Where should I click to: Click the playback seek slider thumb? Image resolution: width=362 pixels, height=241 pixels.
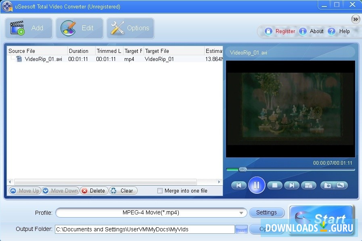[x=242, y=170]
